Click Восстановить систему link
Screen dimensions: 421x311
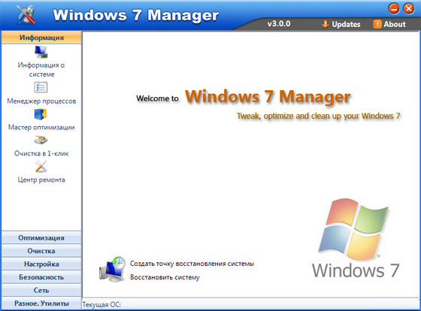tap(165, 277)
